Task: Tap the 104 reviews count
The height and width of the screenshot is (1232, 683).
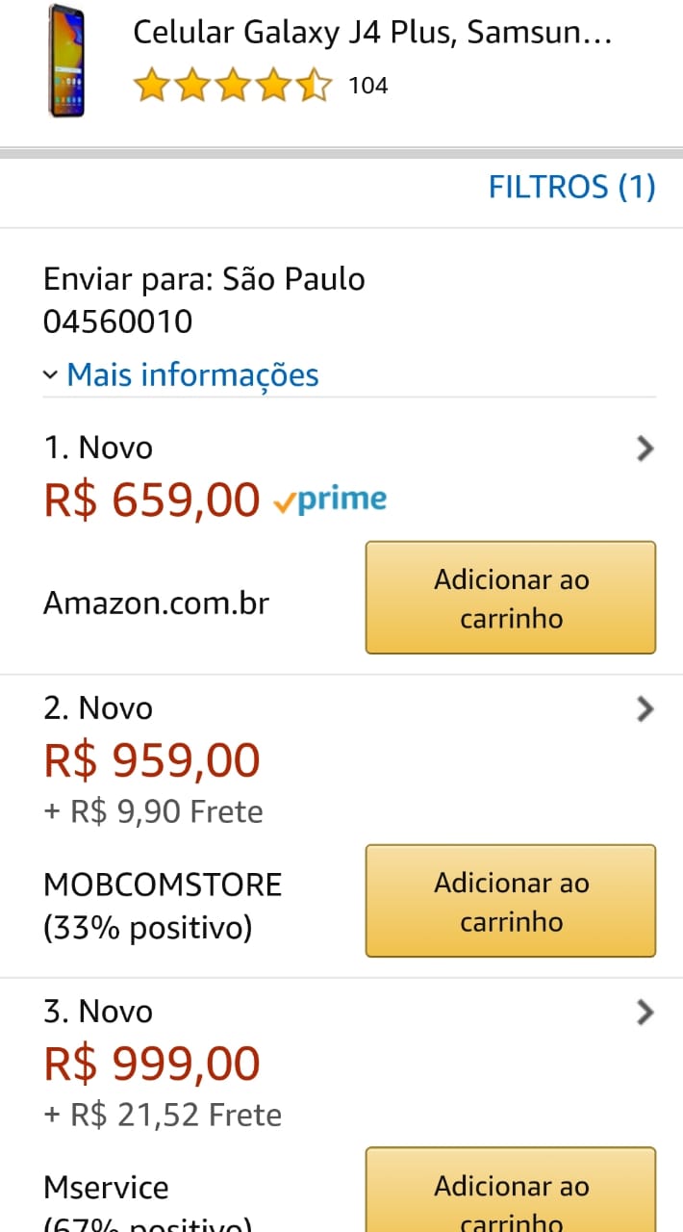Action: click(367, 87)
